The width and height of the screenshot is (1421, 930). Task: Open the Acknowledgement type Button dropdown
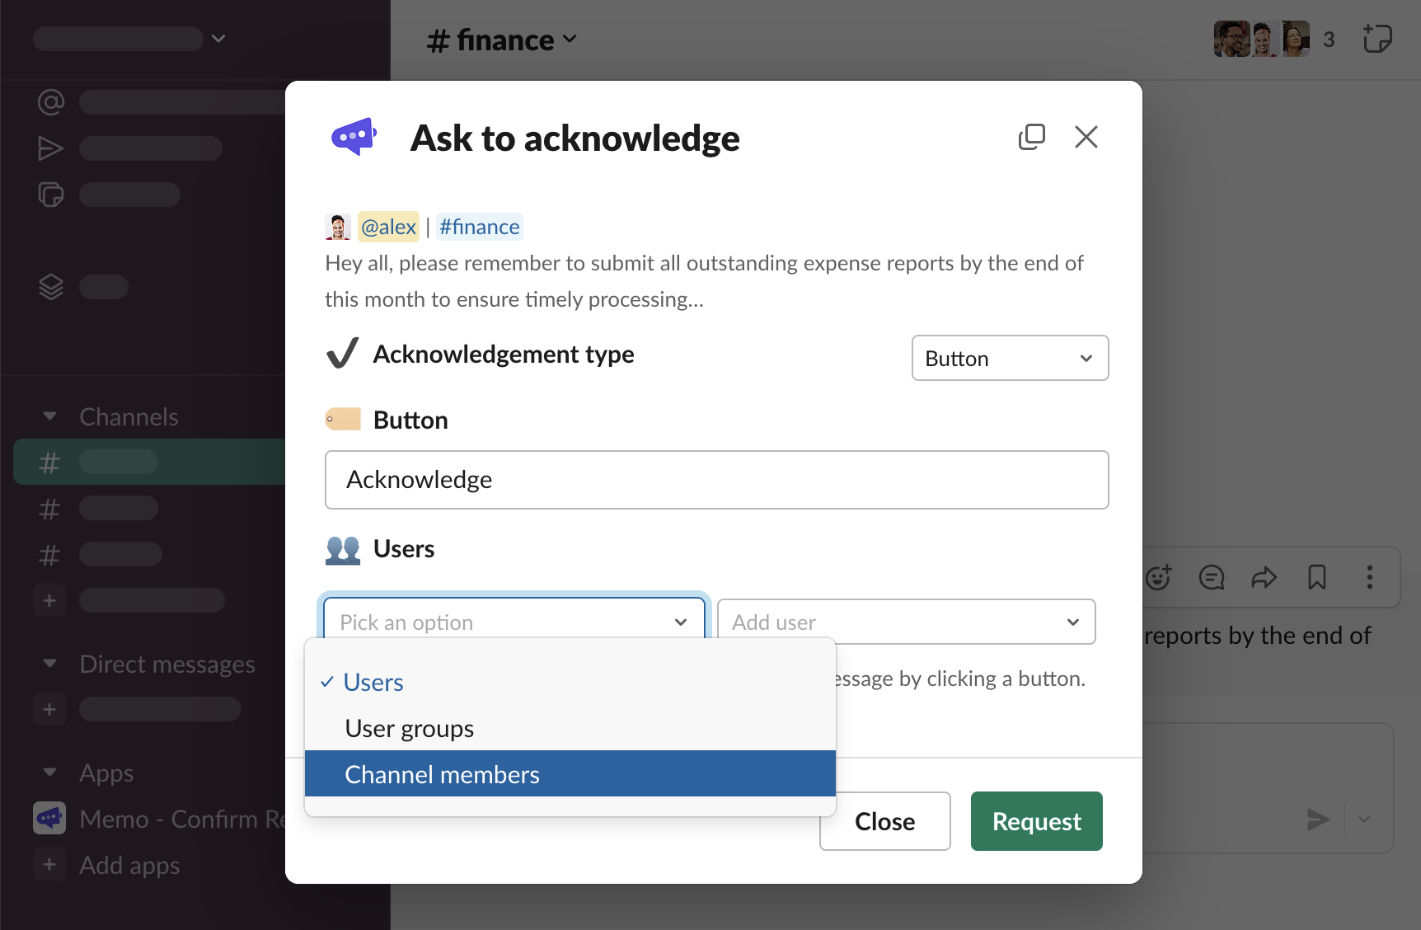coord(1009,359)
